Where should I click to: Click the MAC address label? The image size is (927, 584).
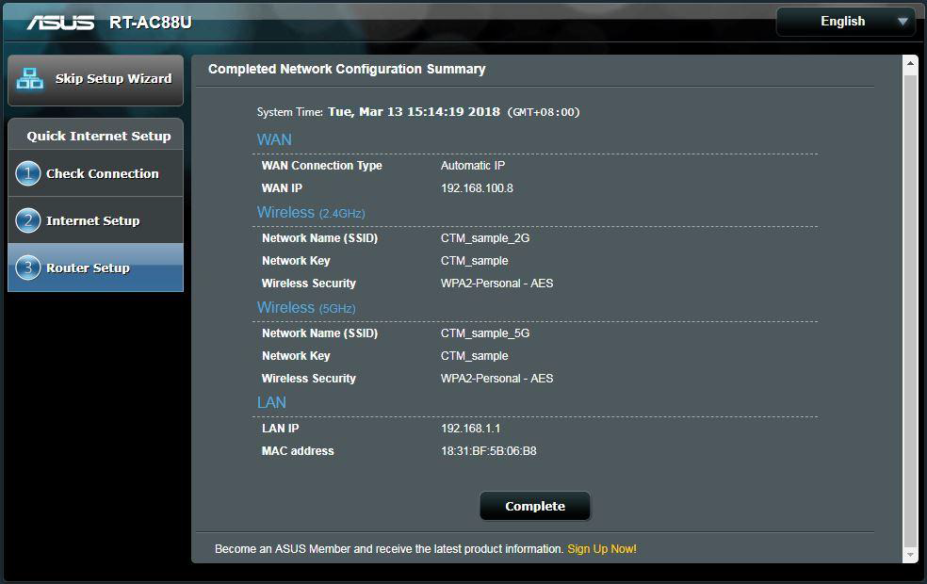[298, 451]
